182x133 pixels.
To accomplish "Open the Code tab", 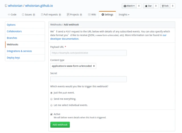I will [x=12, y=14].
